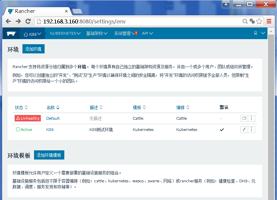Click the Chrome profile user icon in the title bar
This screenshot has height=200, width=277.
[226, 4]
